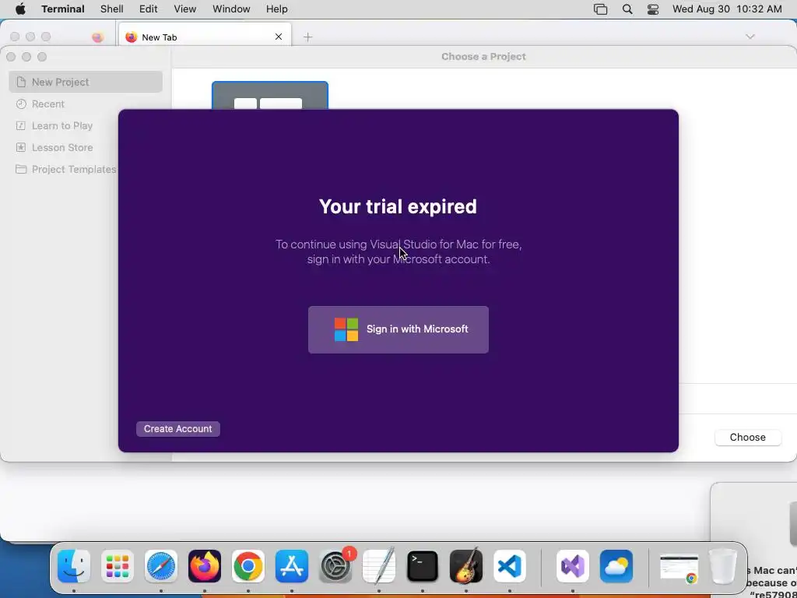
Task: Launch Google Chrome from the Dock
Action: (248, 566)
